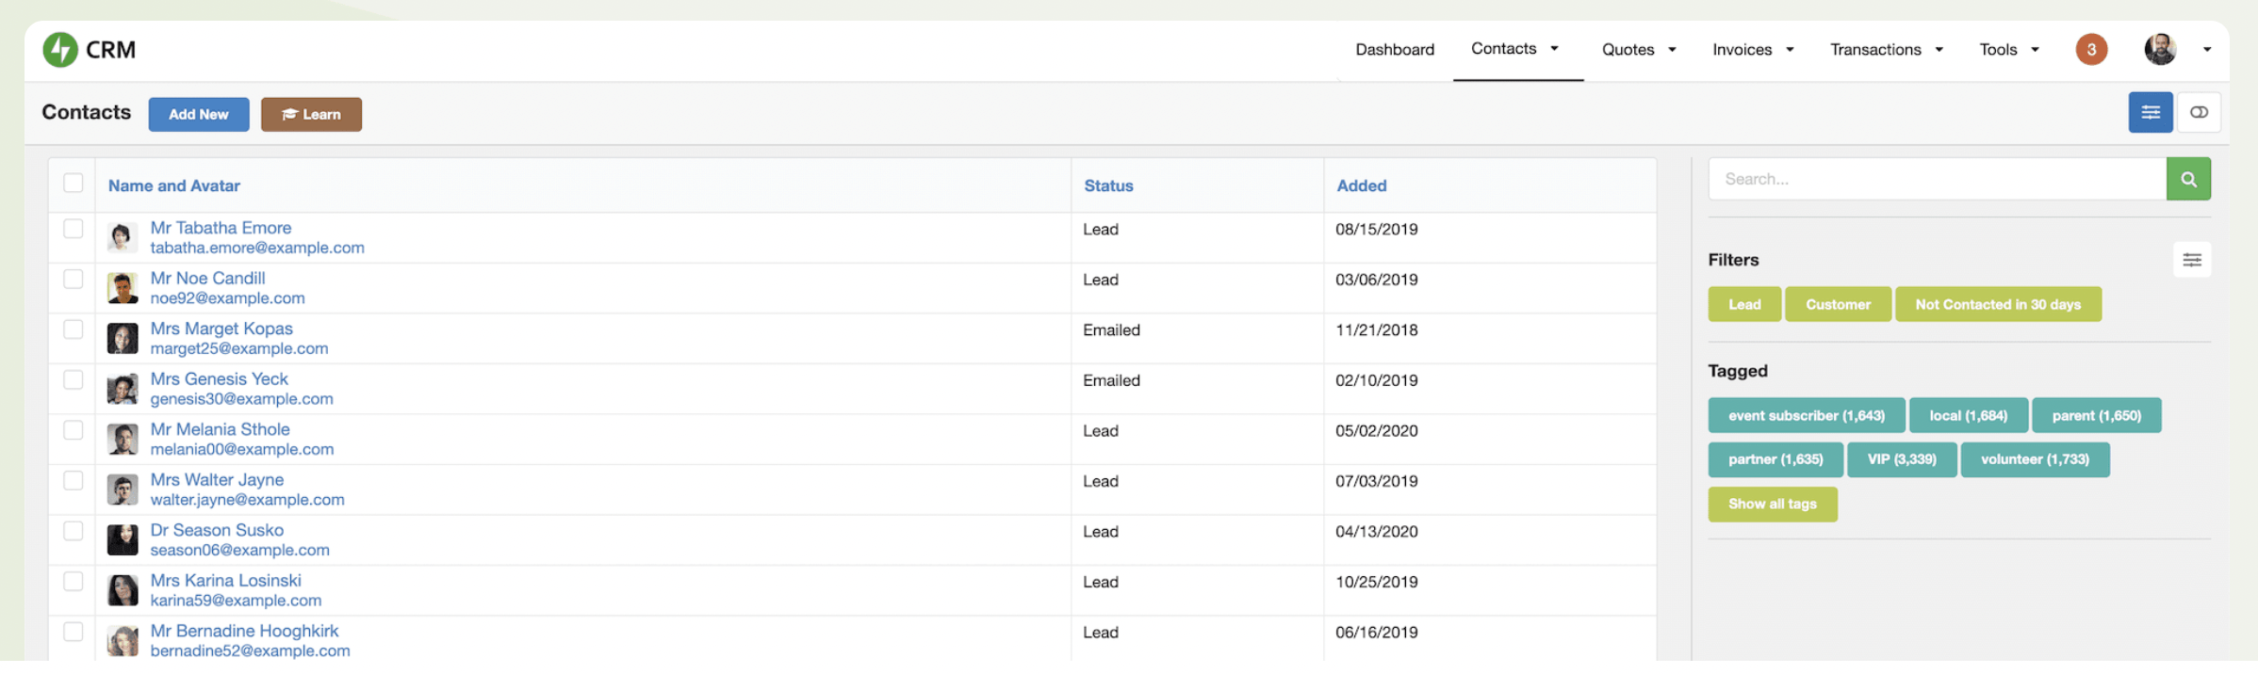Click Karina Losinski's avatar
The height and width of the screenshot is (674, 2258).
coord(123,590)
